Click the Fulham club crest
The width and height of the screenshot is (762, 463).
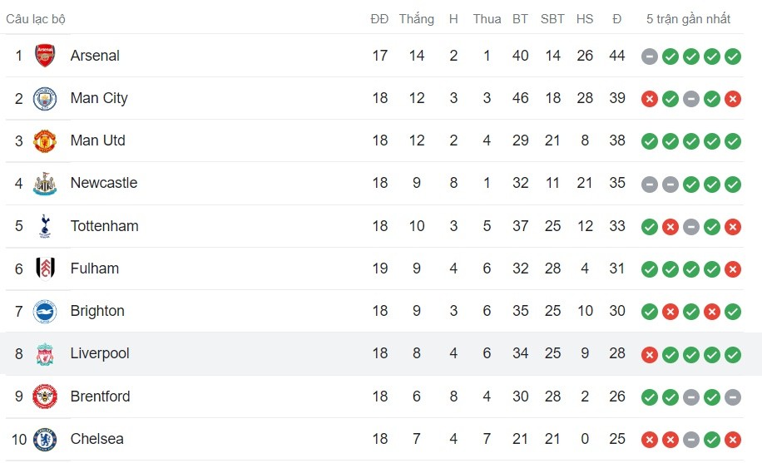(45, 268)
